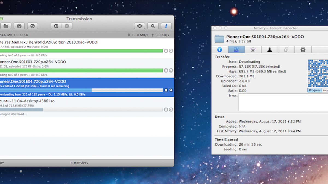The image size is (328, 184).
Task: Click the Have value '695.7 MB (680.3 MB verified)'
Action: [x=262, y=71]
